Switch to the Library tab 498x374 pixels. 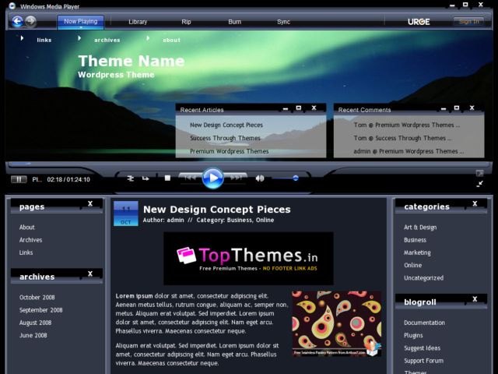138,22
